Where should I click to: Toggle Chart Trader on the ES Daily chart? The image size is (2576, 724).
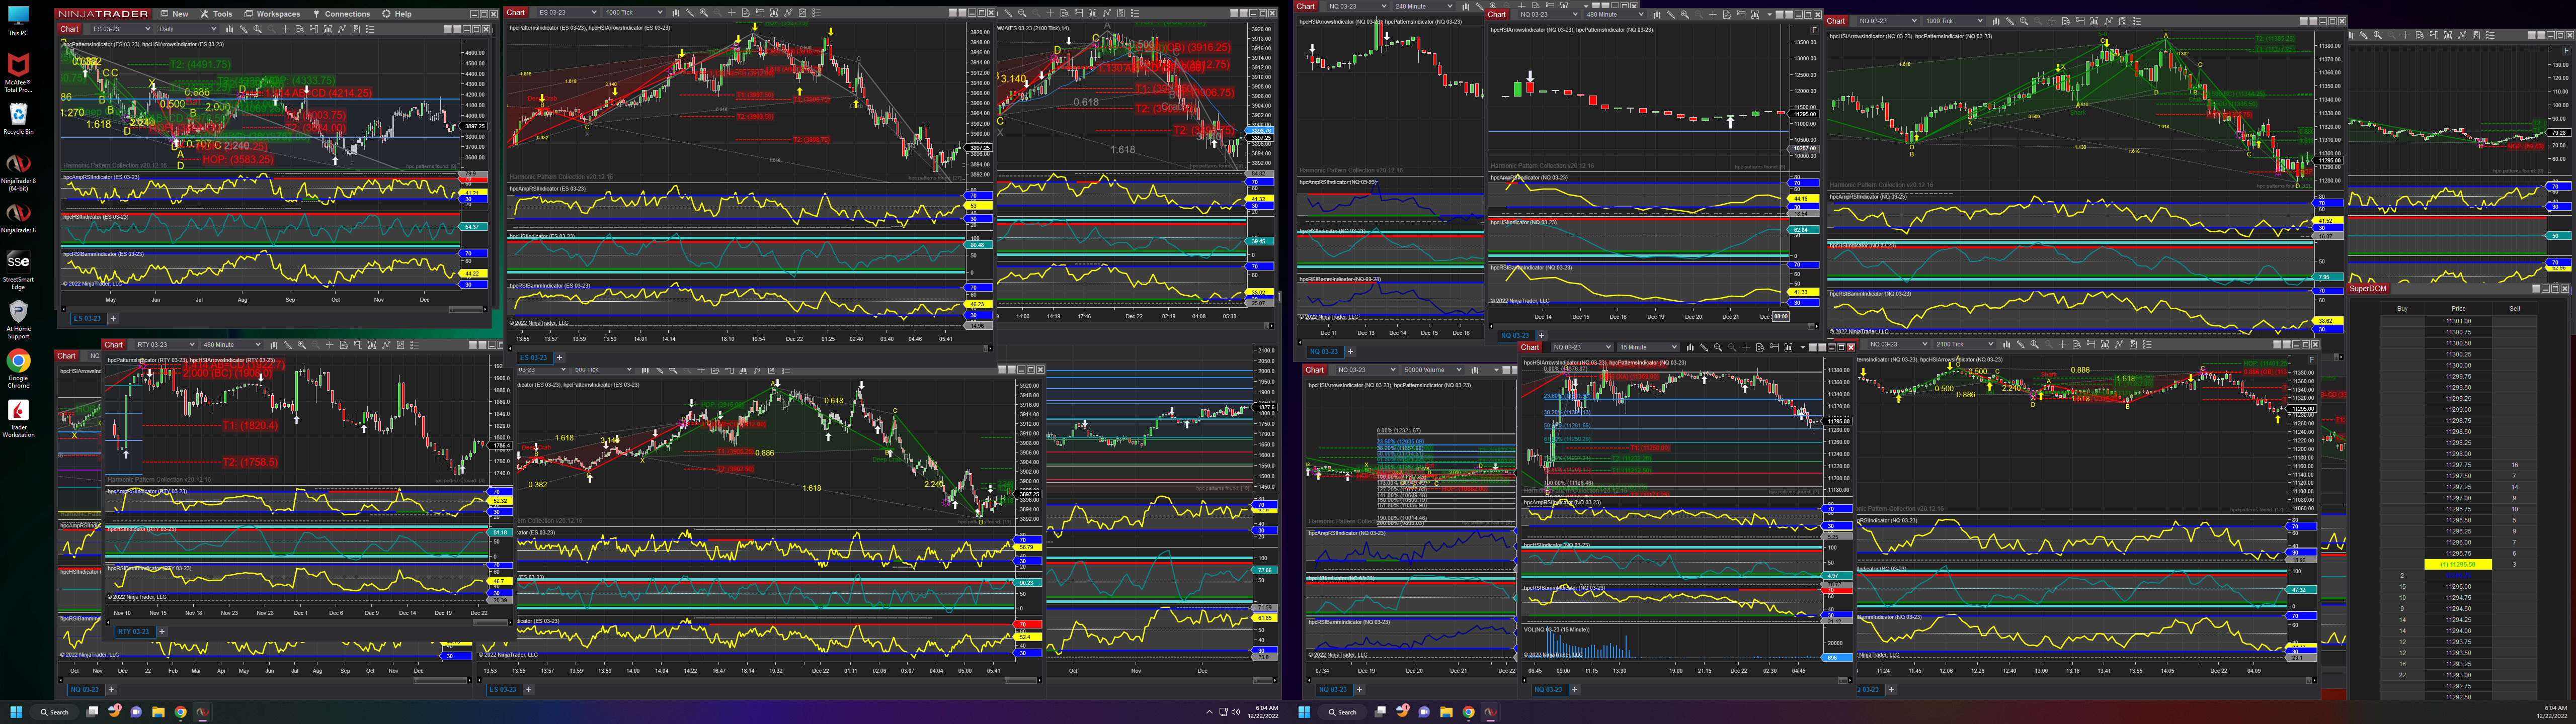click(x=314, y=29)
